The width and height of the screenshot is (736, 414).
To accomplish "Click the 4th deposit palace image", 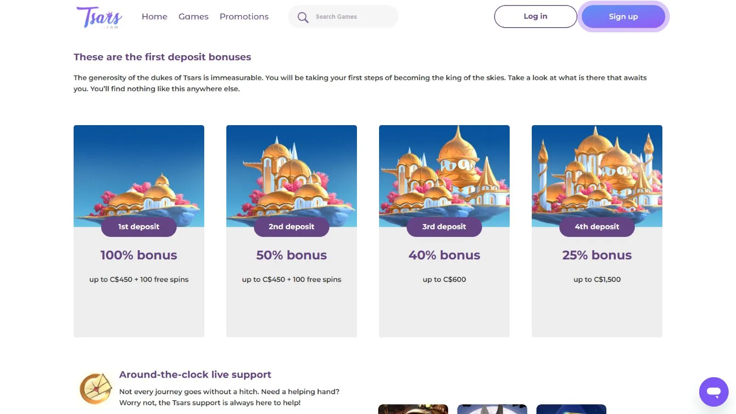I will point(597,175).
